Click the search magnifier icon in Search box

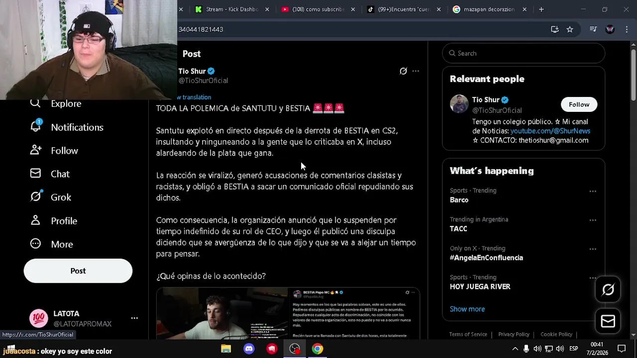pyautogui.click(x=452, y=53)
